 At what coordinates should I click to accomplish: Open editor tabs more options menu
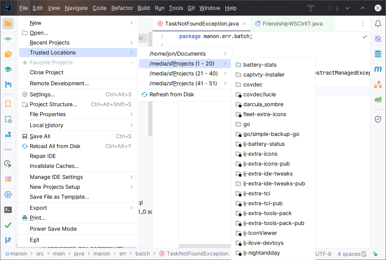pyautogui.click(x=363, y=24)
